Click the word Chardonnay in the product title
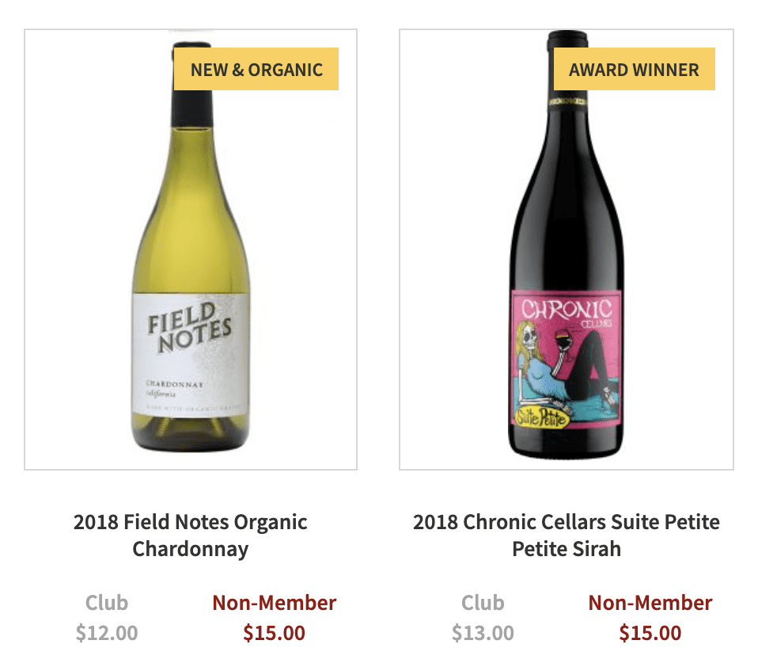This screenshot has width=758, height=667. tap(191, 550)
